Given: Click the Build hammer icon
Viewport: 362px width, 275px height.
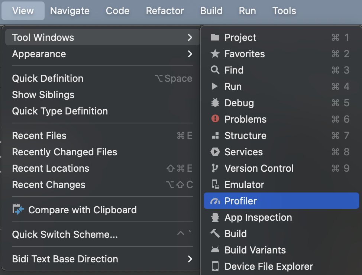Looking at the screenshot, I should pyautogui.click(x=215, y=233).
